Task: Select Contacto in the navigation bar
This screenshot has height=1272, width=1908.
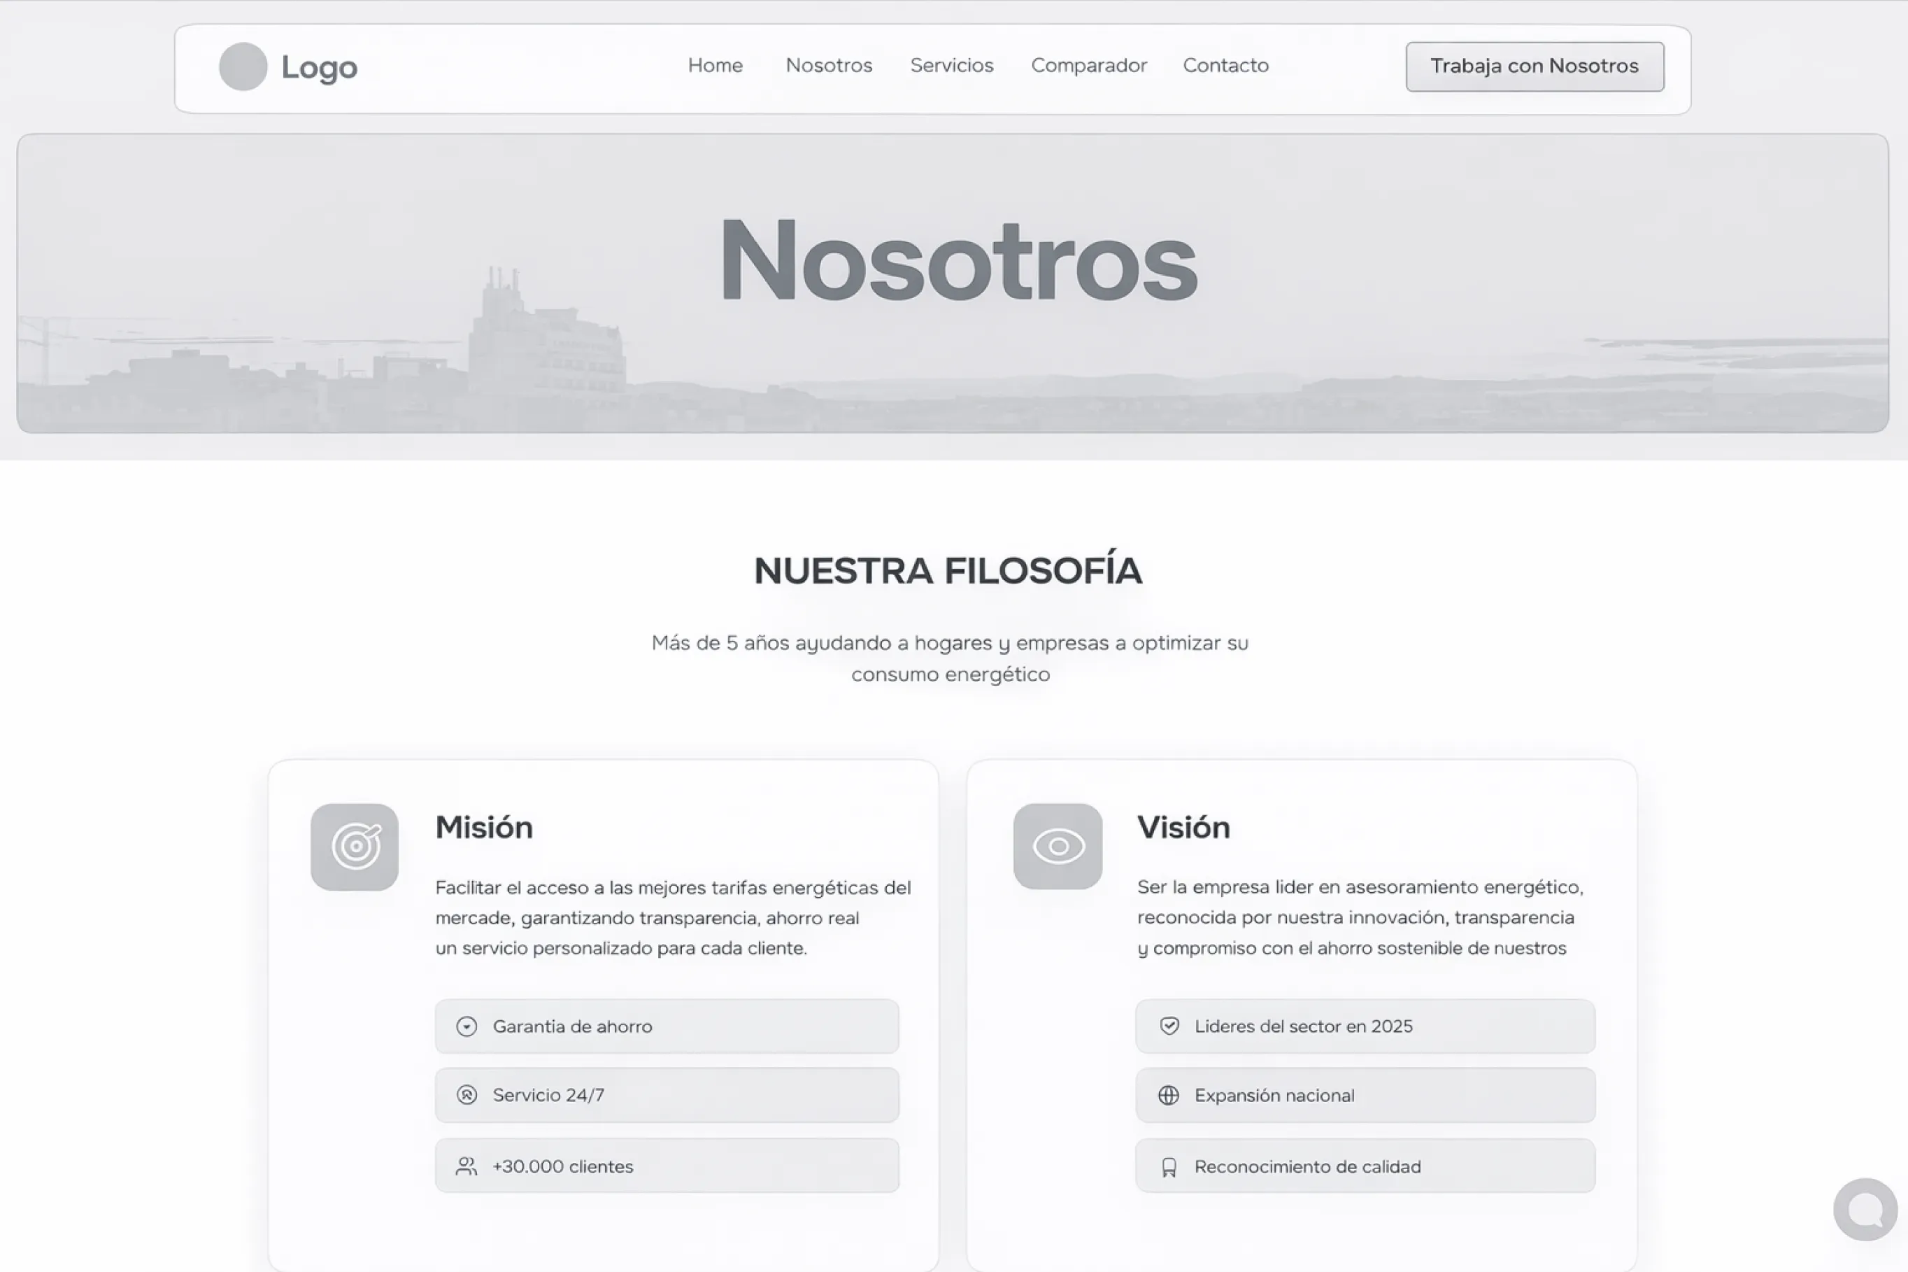Action: [1225, 66]
